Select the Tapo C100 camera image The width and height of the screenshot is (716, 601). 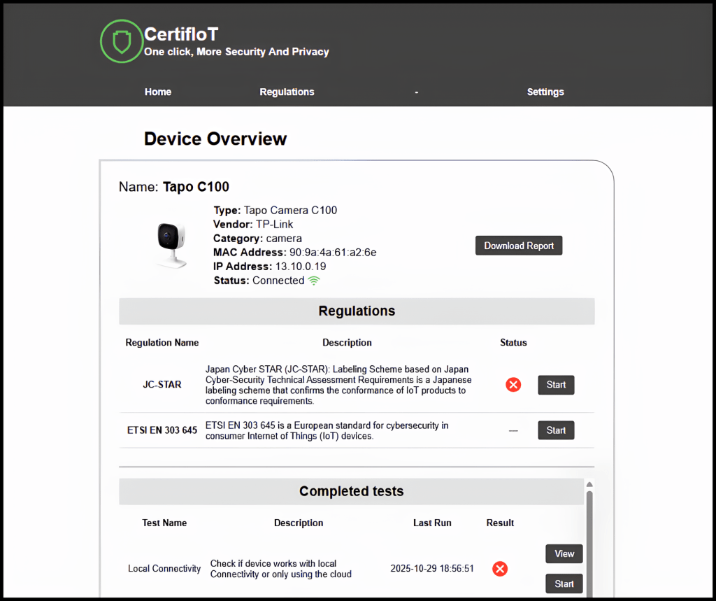coord(170,244)
